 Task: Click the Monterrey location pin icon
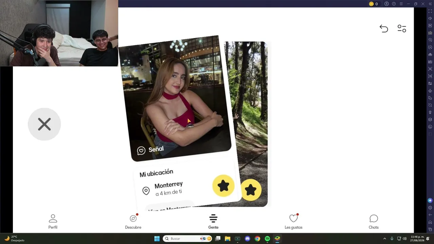coord(146,191)
